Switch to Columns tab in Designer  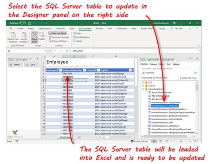pyautogui.click(x=153, y=64)
